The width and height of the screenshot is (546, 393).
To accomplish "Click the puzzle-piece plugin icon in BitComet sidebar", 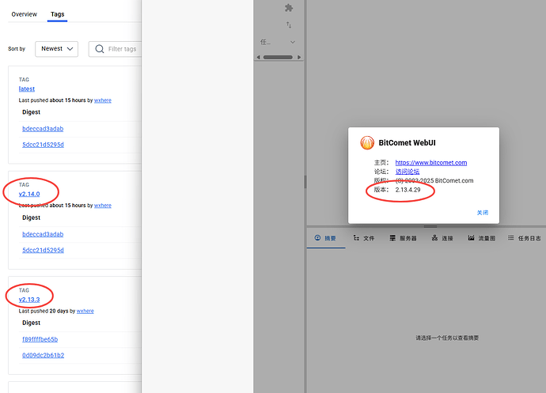I will (289, 8).
